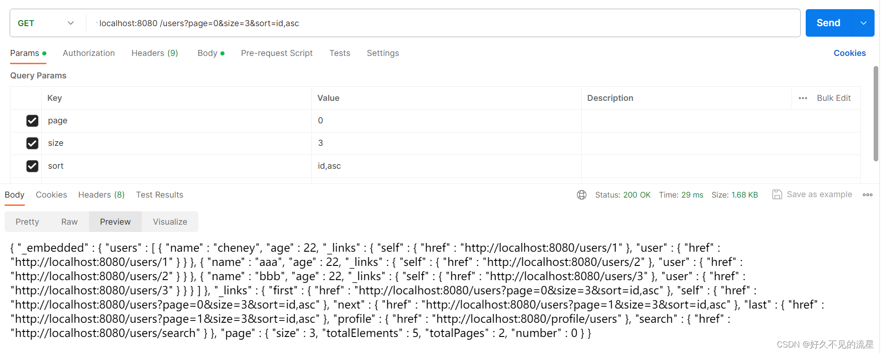Switch response view to Pretty
This screenshot has width=881, height=353.
(28, 222)
